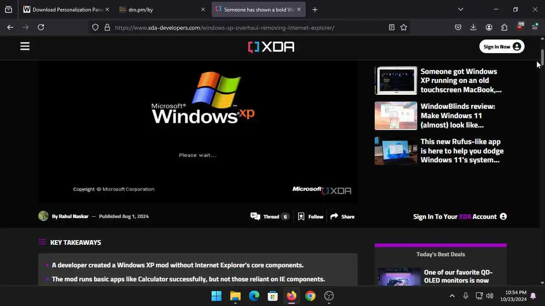
Task: Open Microsoft Store from taskbar
Action: (x=273, y=296)
